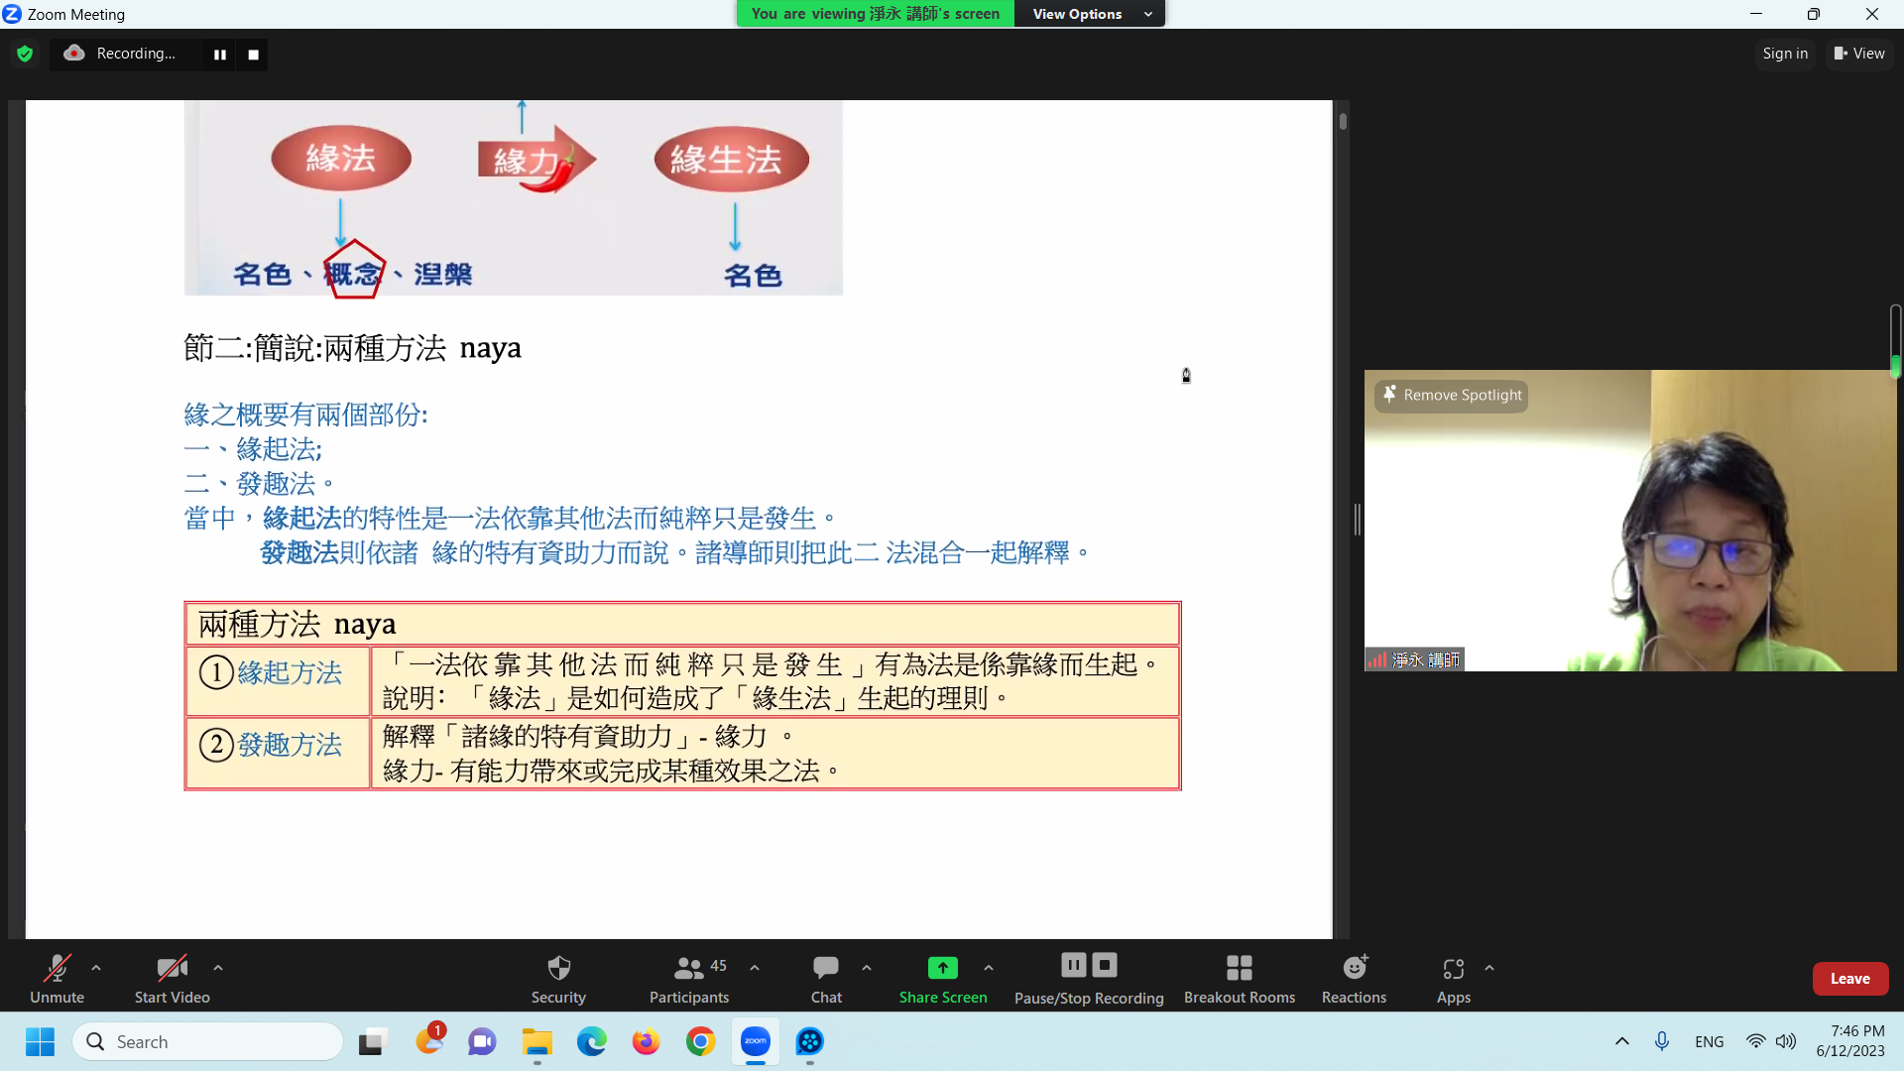The image size is (1904, 1071).
Task: Click the red Leave button
Action: click(1849, 979)
